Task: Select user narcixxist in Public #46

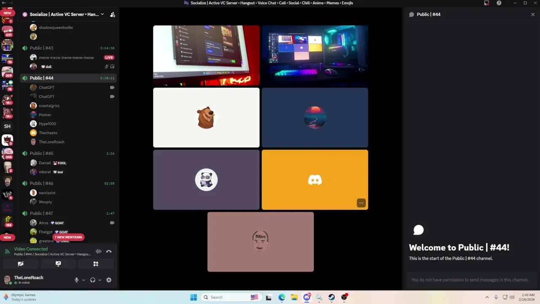Action: [x=47, y=193]
